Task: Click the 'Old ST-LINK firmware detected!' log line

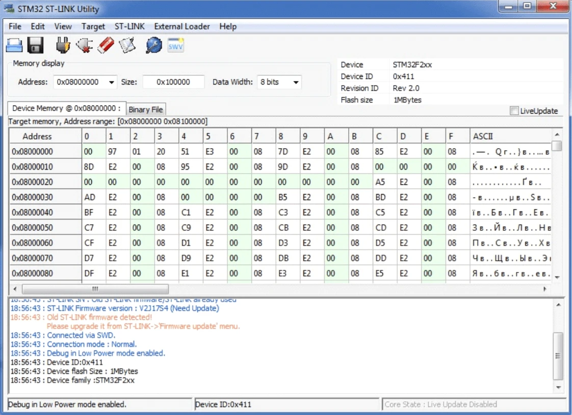Action: coord(81,317)
